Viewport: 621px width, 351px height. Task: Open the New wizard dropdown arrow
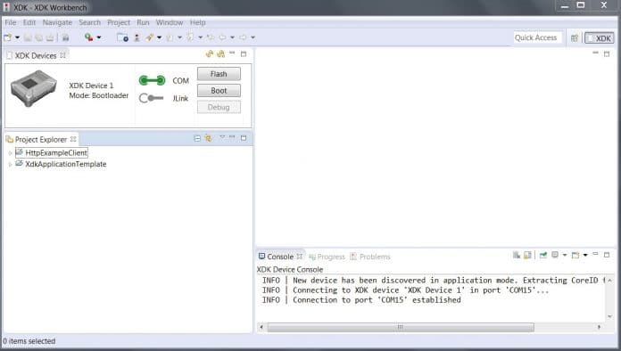pos(17,37)
